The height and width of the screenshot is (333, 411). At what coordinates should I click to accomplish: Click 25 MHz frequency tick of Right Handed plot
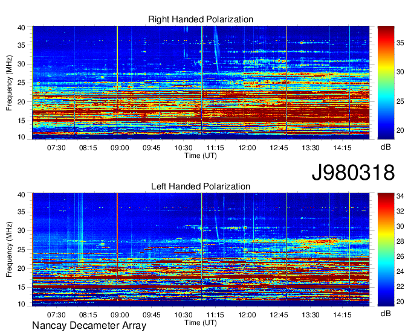21,83
